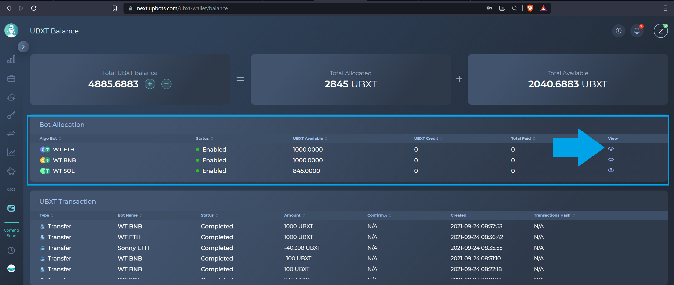674x285 pixels.
Task: Open Brave Rewards triangle icon
Action: point(543,8)
